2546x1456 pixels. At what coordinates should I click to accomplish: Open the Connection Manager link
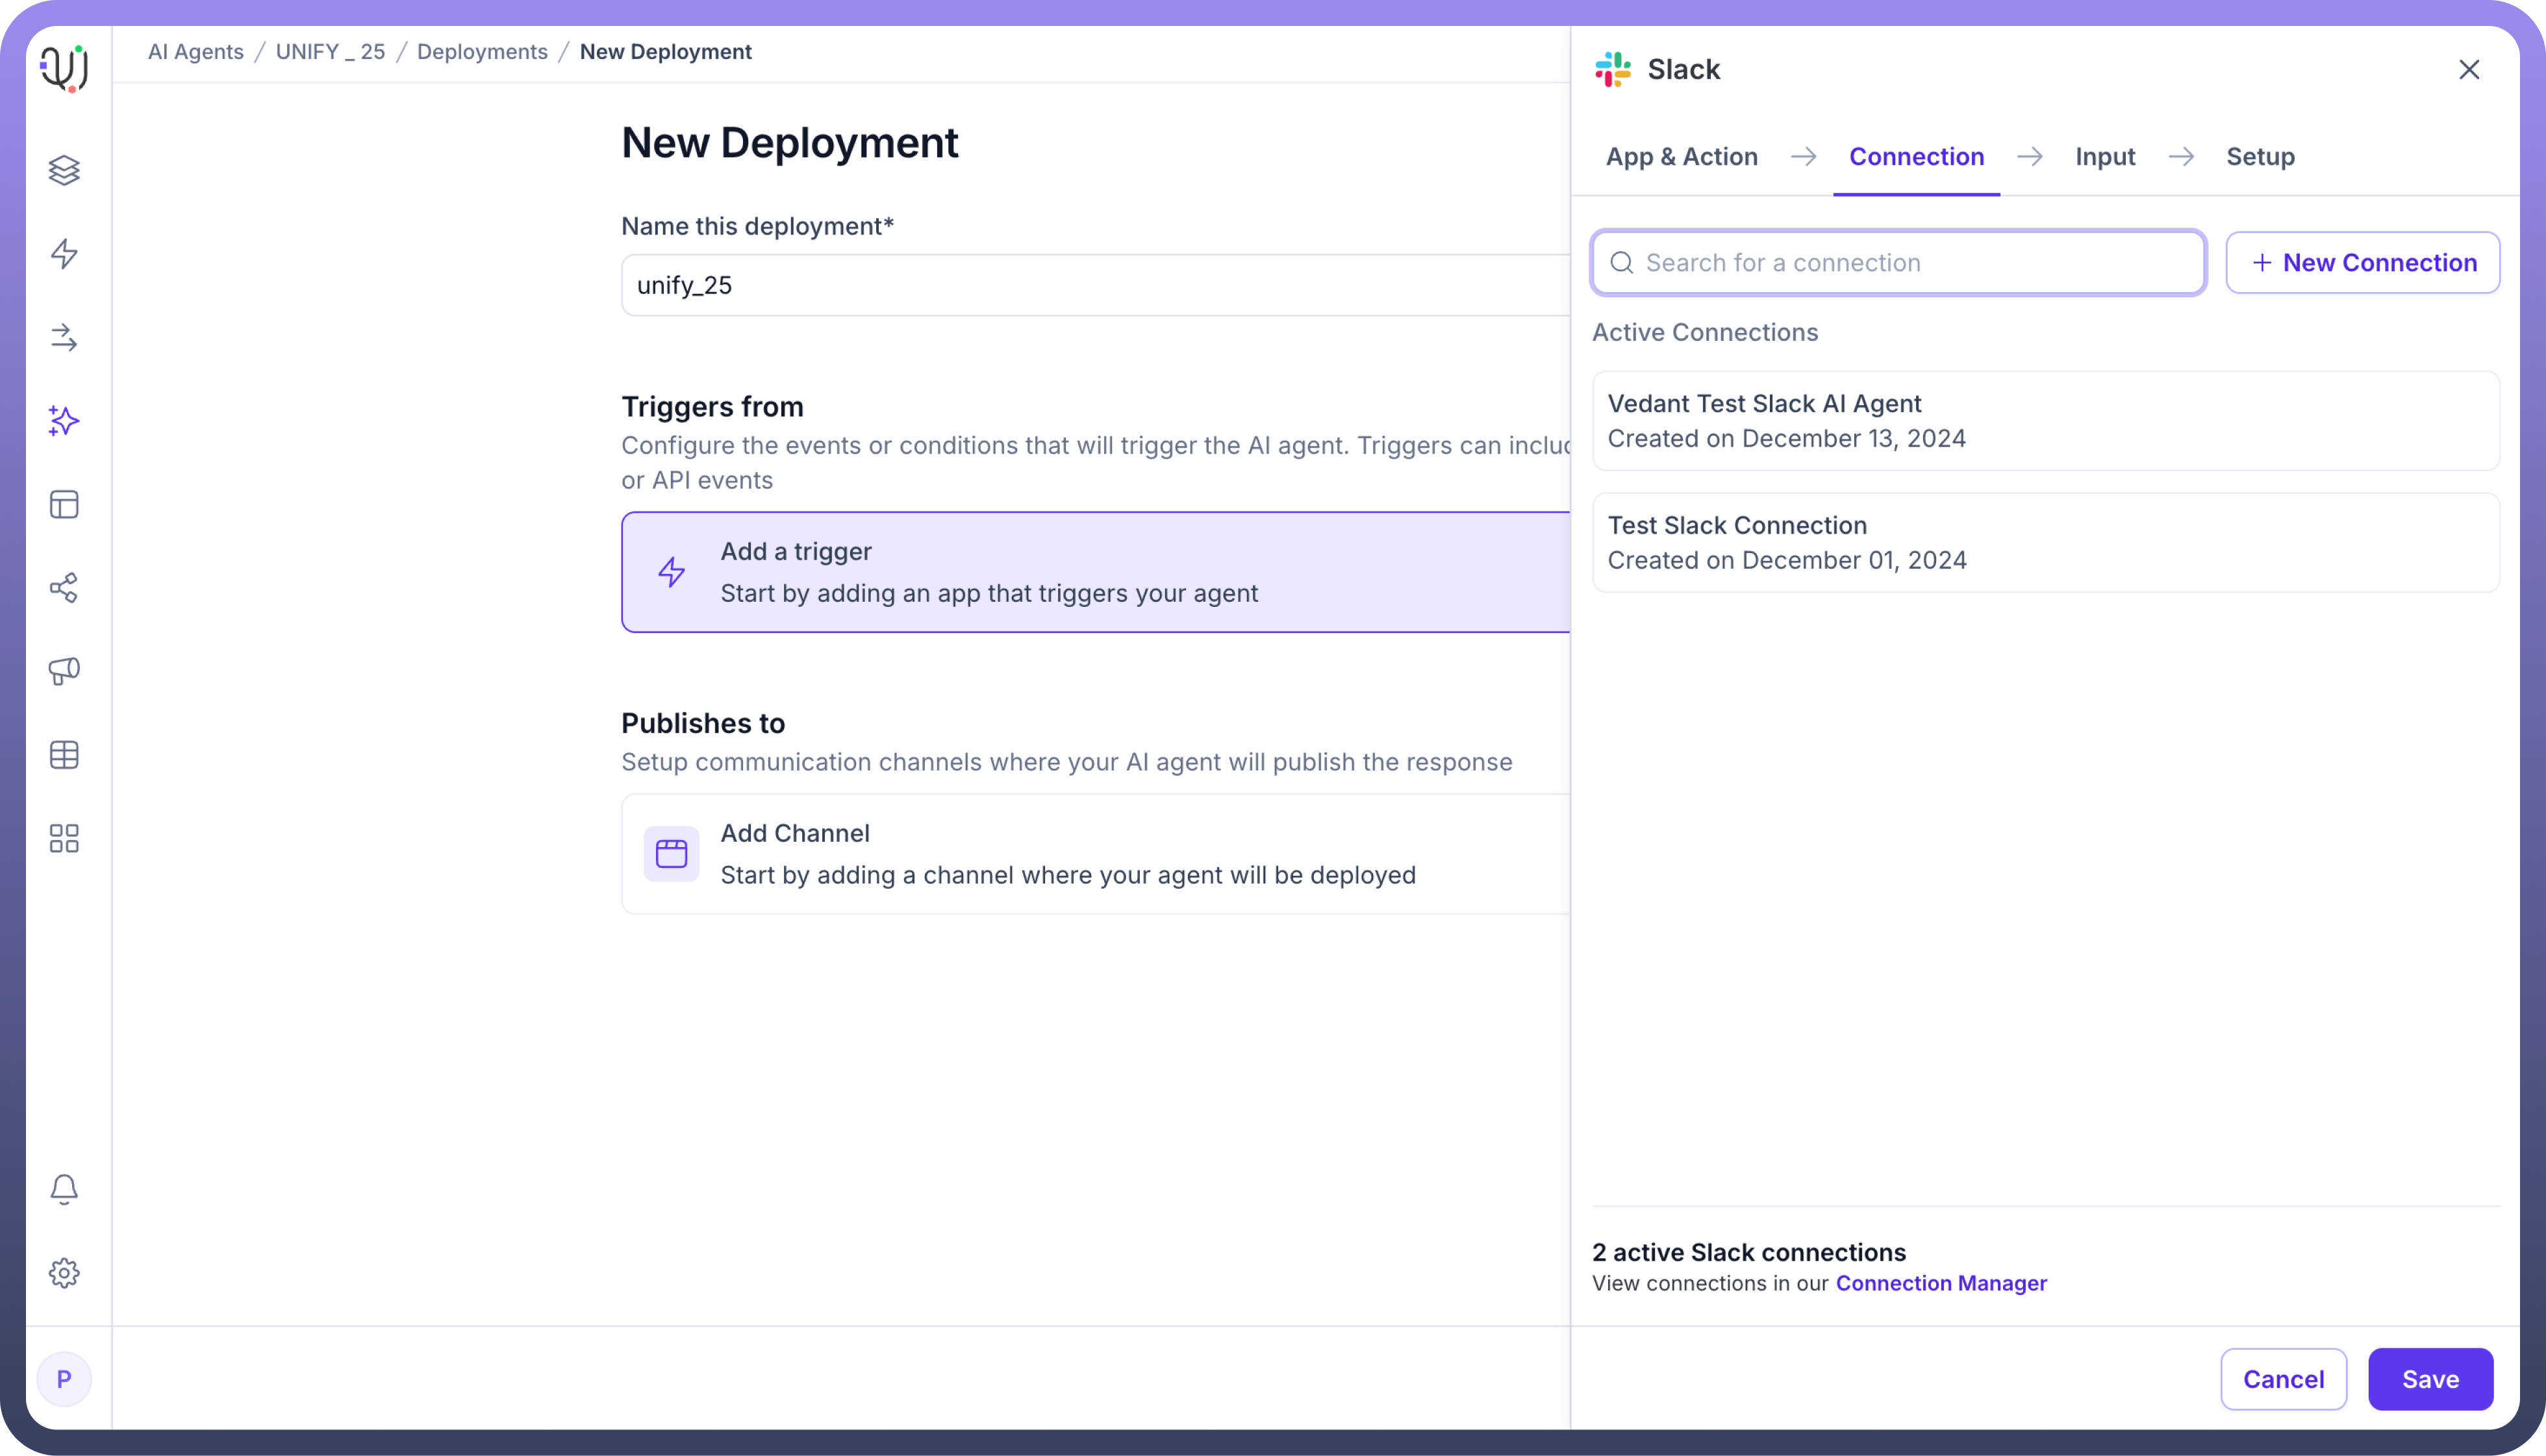1941,1283
